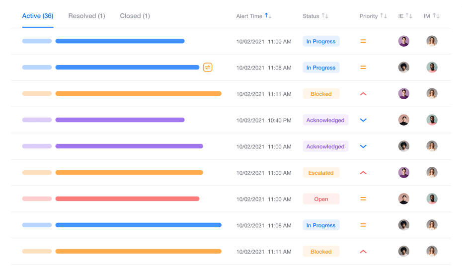Click the Escalated status badge
Viewport: 462px width, 266px height.
[321, 173]
